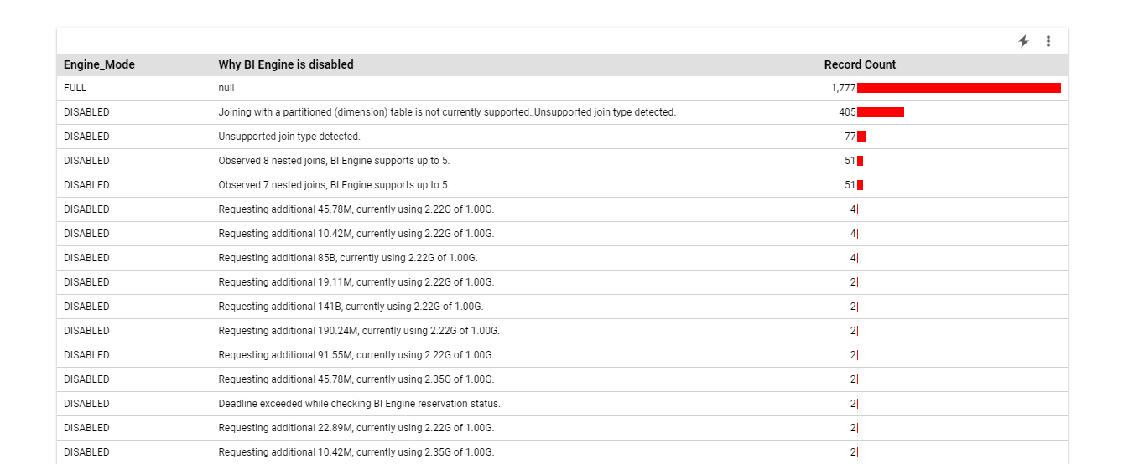The width and height of the screenshot is (1144, 464).
Task: Sort by Engine_Mode column header
Action: [99, 64]
